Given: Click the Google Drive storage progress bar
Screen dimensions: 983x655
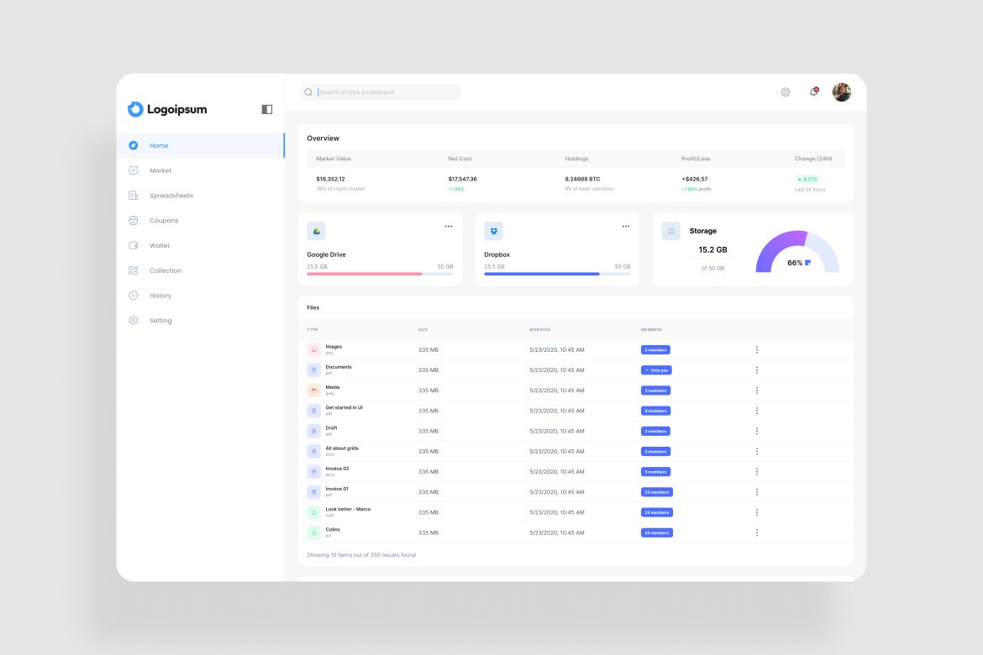Looking at the screenshot, I should point(380,274).
